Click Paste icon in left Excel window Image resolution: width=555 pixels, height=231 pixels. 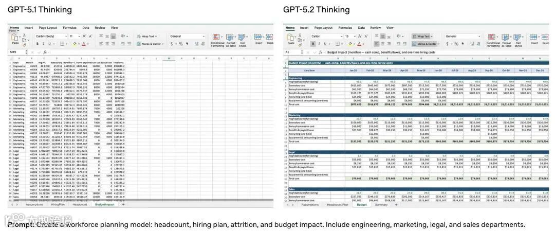15,38
